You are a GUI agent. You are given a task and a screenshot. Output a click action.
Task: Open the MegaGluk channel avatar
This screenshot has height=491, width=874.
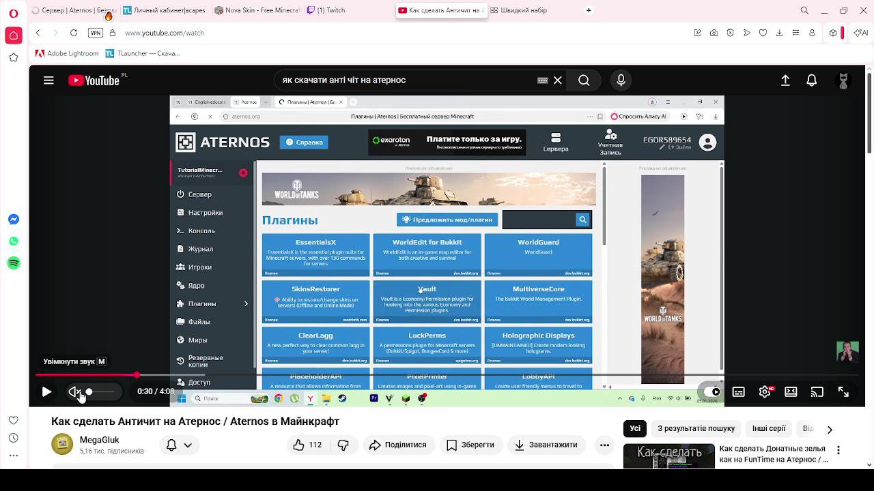62,445
